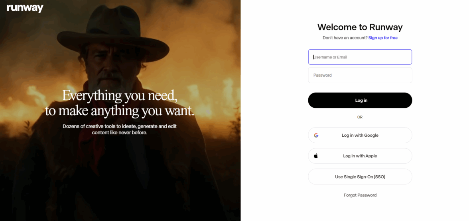Click the Apple logo icon
This screenshot has height=221, width=469.
pyautogui.click(x=316, y=156)
